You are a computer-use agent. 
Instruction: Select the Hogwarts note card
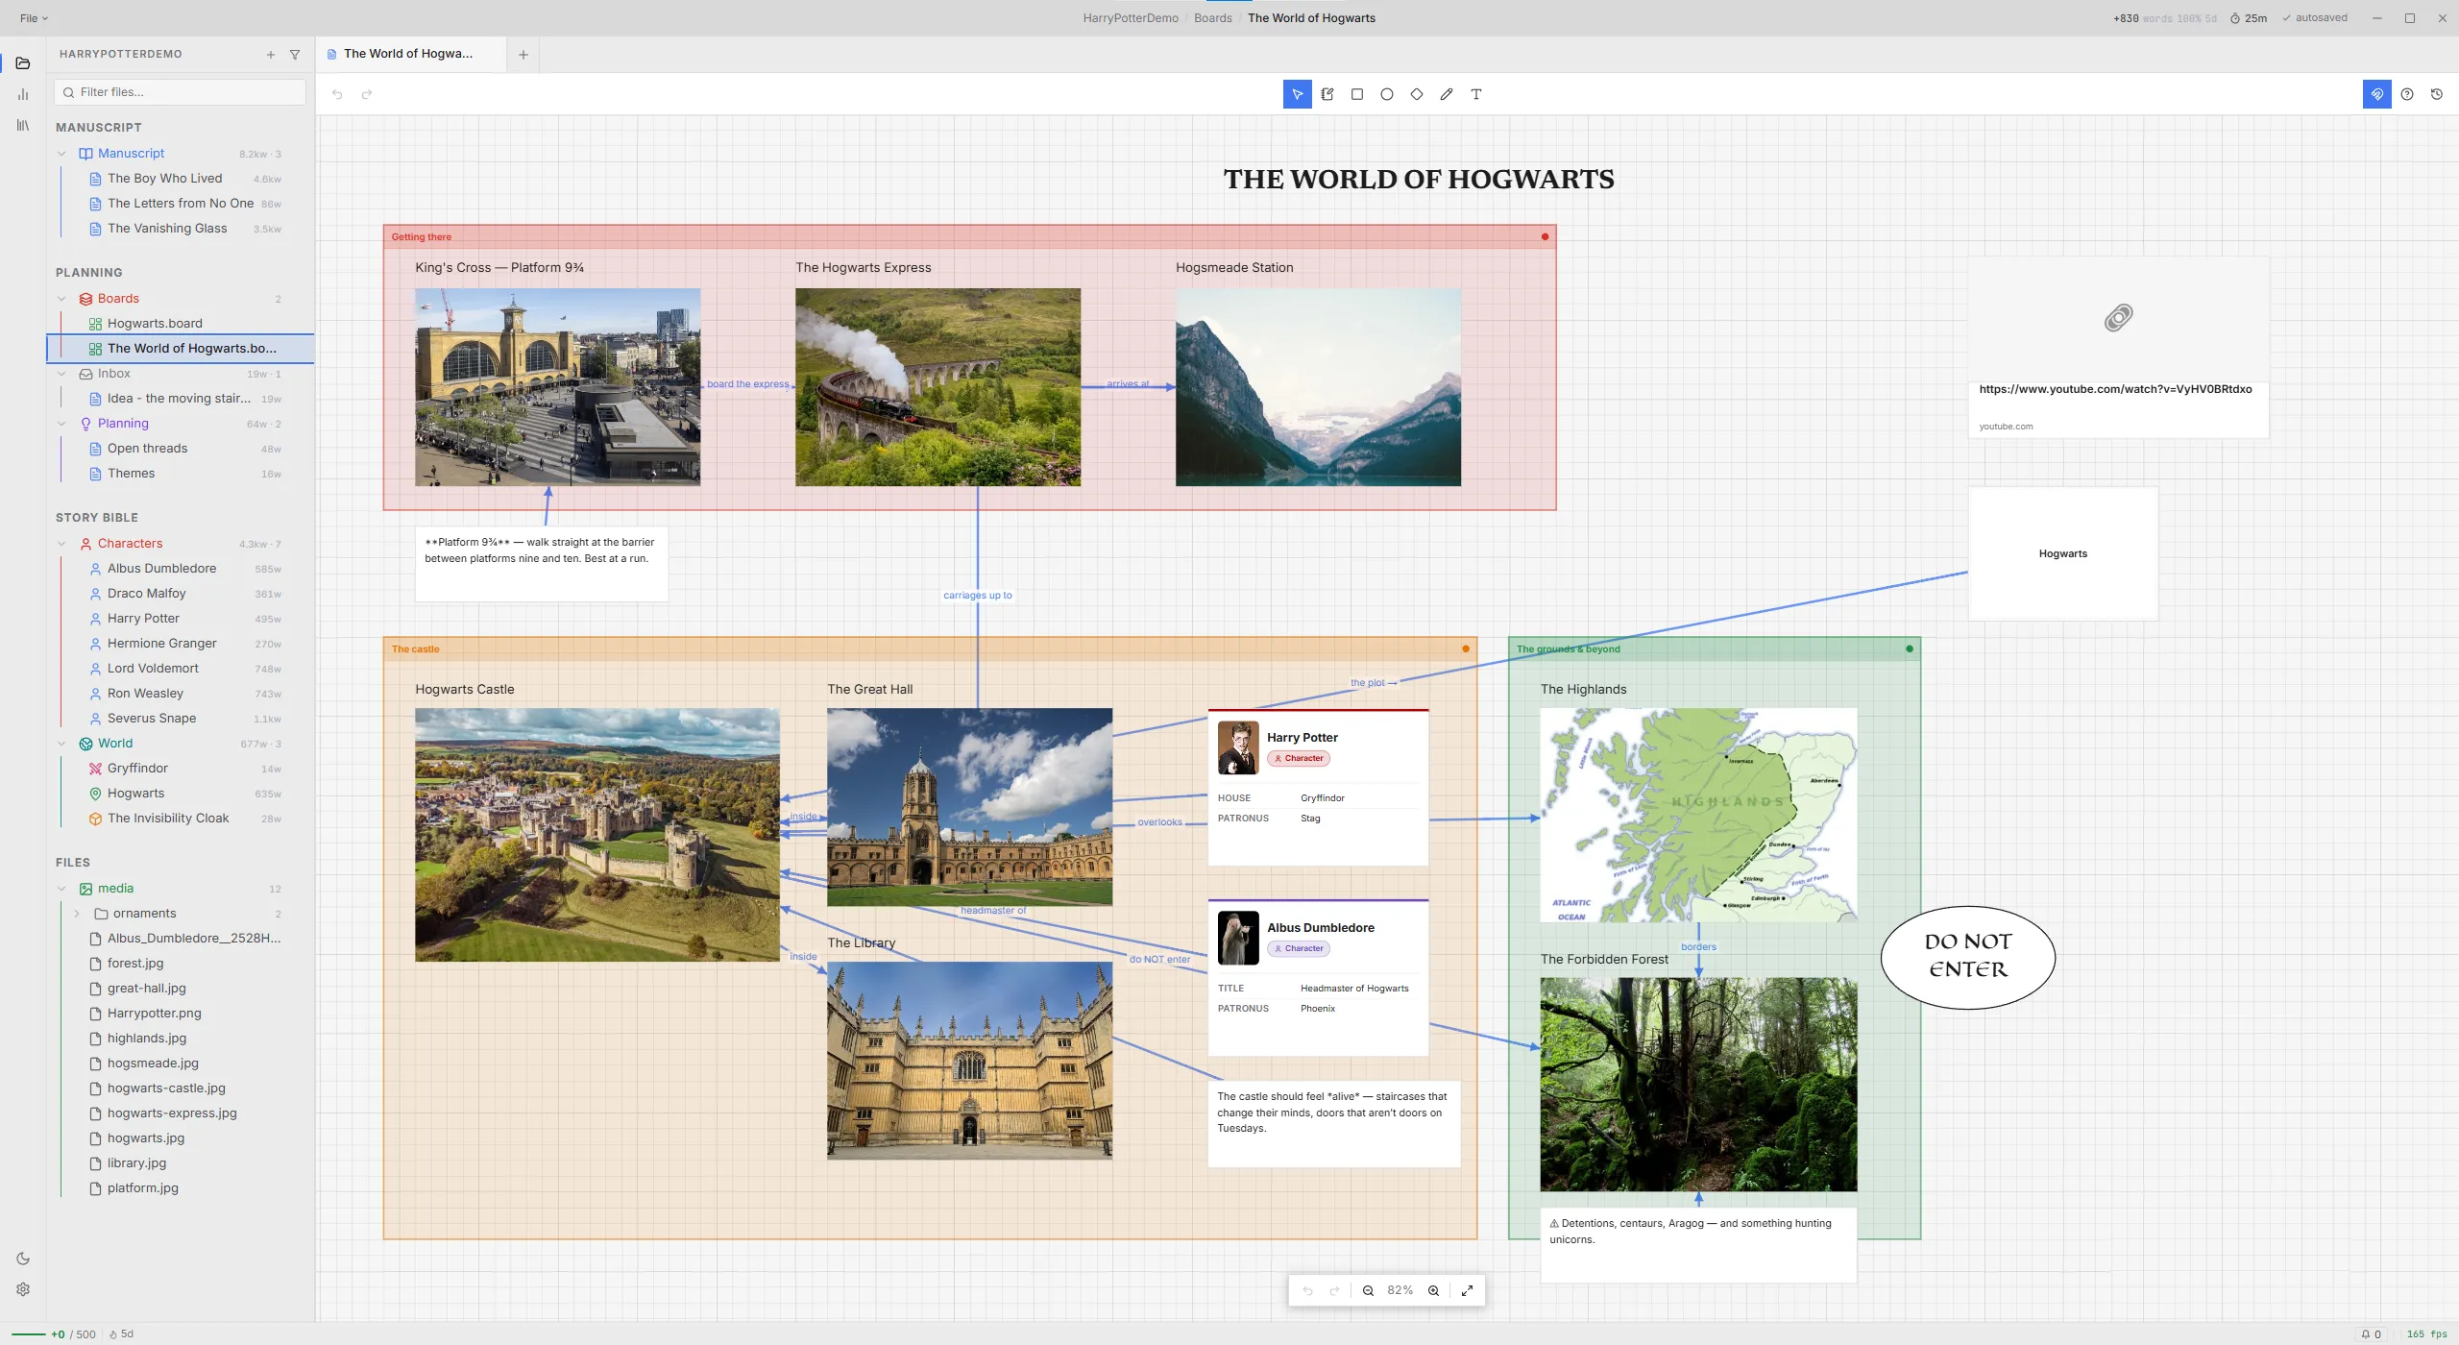2062,553
